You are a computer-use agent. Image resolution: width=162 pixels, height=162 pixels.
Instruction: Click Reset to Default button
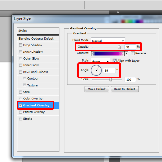point(125,89)
